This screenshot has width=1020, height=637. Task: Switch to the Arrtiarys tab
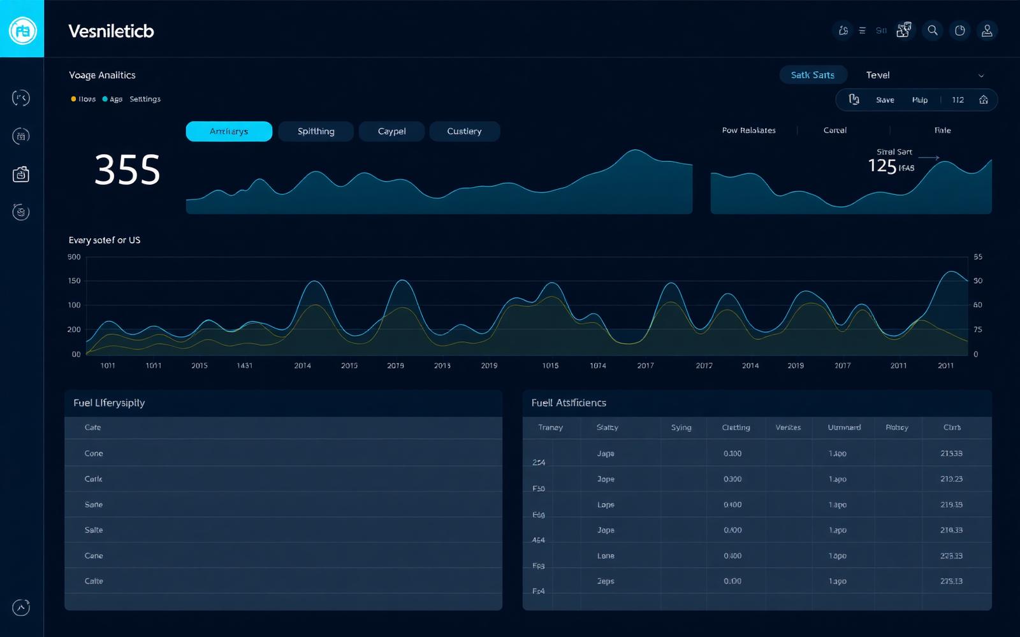[x=229, y=131]
